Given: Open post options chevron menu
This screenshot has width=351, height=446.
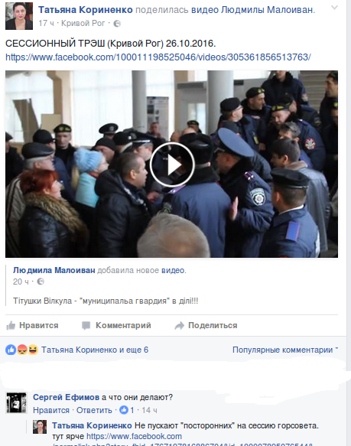Looking at the screenshot, I should point(334,8).
